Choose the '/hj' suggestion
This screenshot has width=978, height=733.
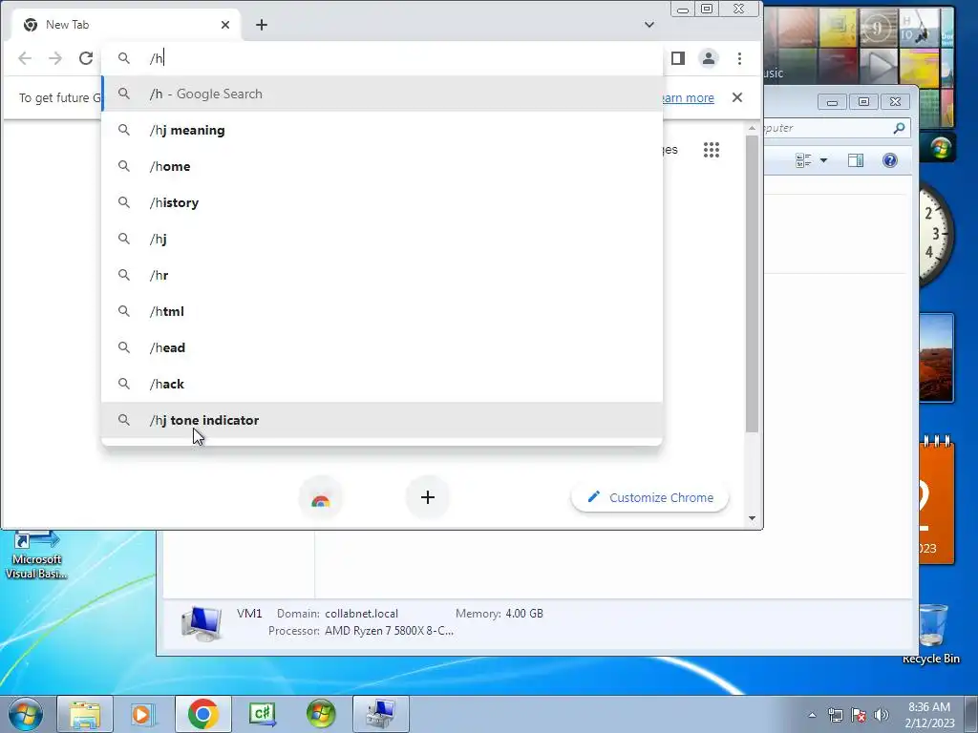point(382,239)
